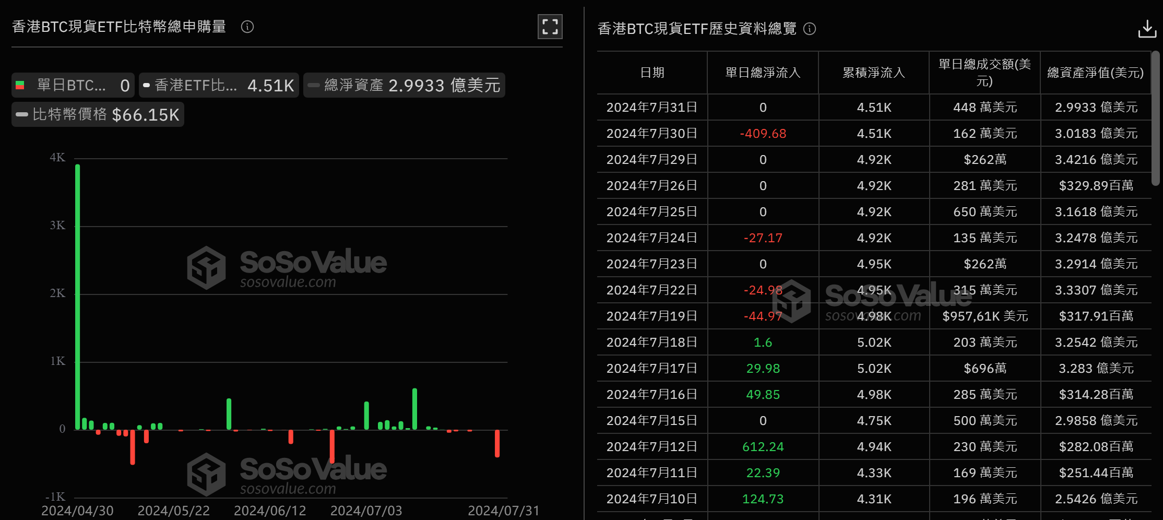The height and width of the screenshot is (520, 1163).
Task: Click the -409.68 net inflow value
Action: pos(763,133)
